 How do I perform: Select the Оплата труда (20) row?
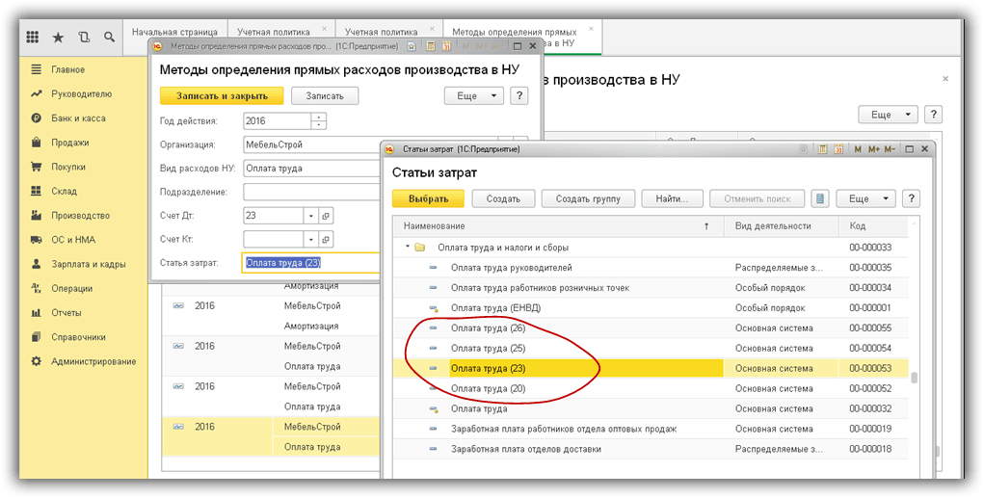[x=652, y=389]
